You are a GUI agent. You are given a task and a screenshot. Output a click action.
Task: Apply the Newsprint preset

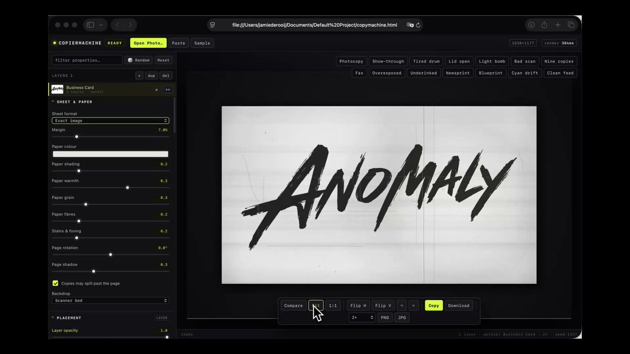pos(457,73)
